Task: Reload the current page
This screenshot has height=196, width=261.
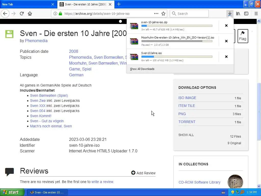Action: [x=22, y=14]
